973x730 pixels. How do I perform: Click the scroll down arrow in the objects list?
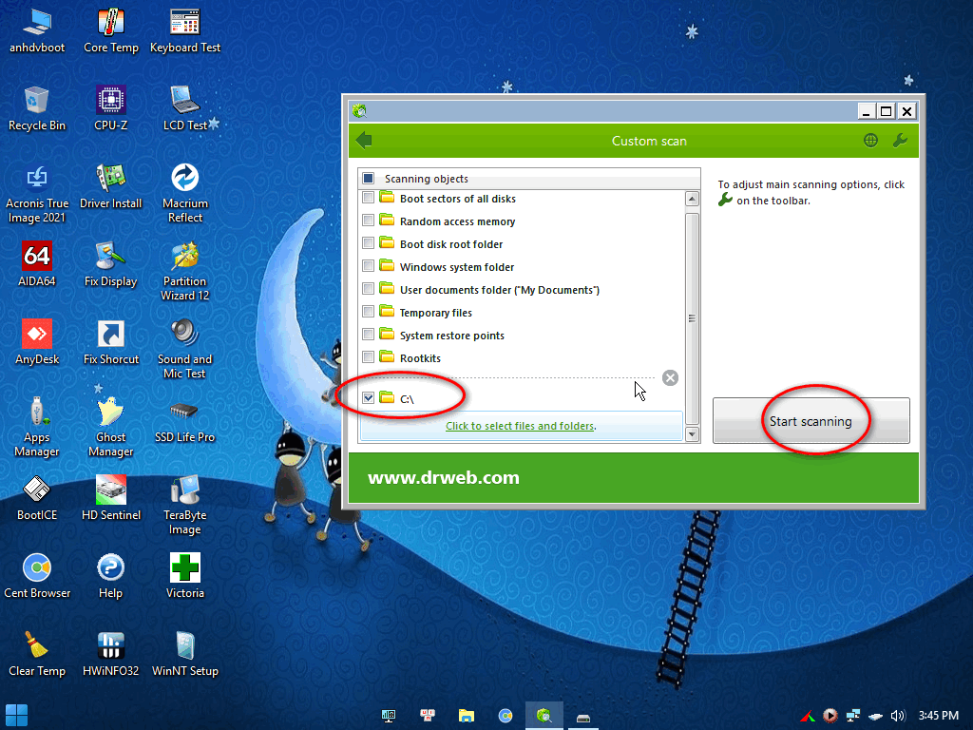pos(693,433)
